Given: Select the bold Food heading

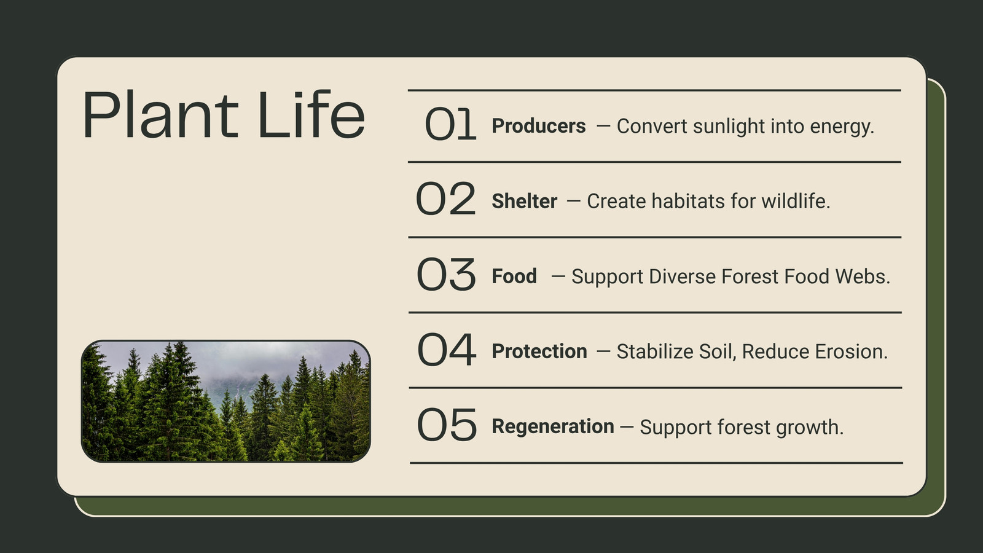Looking at the screenshot, I should 514,276.
